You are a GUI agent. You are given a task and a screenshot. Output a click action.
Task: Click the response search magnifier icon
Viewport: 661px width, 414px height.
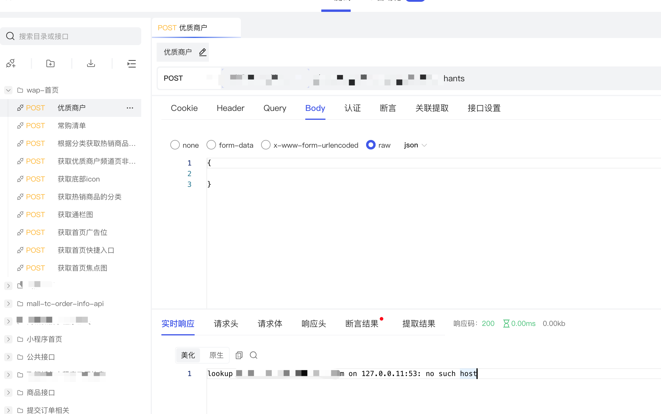(253, 355)
